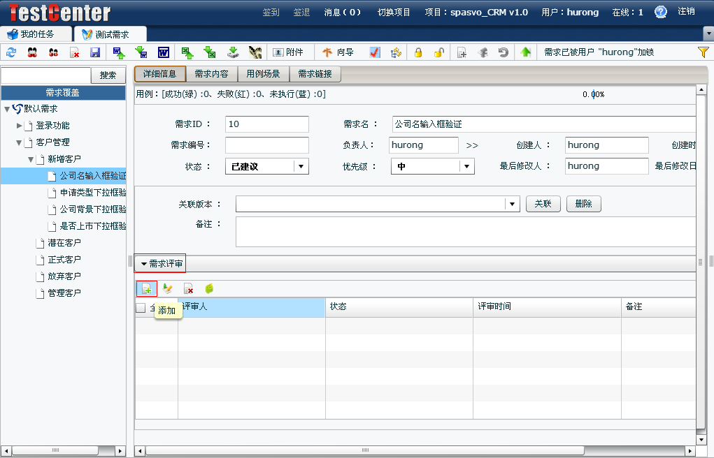This screenshot has height=458, width=714.
Task: Click the delete review icon with red X
Action: 188,288
